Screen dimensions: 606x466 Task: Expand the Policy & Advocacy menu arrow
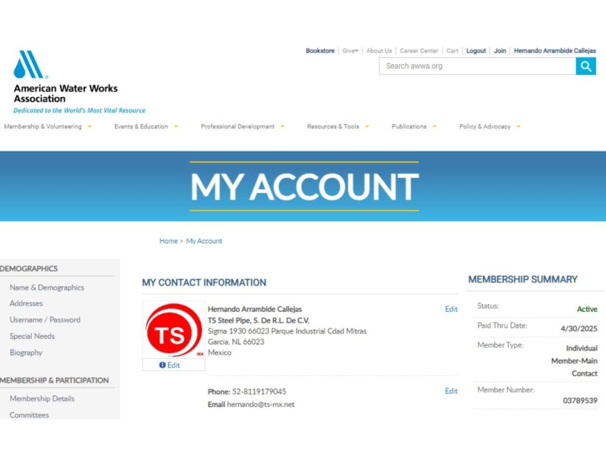point(519,126)
